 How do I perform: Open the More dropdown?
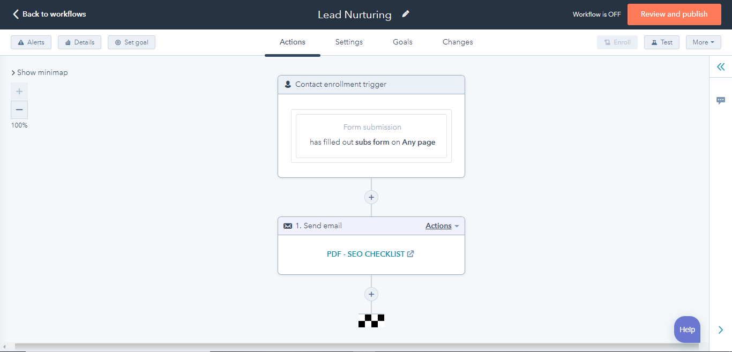pos(703,42)
